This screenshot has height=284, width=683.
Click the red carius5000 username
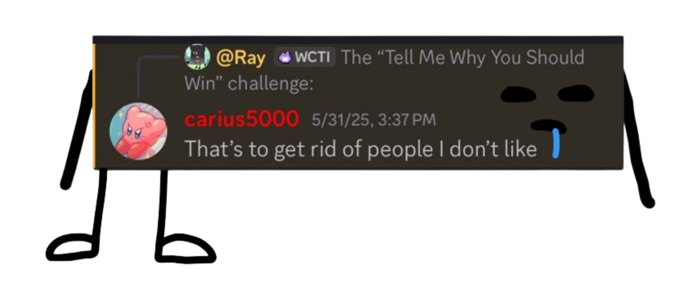pos(241,119)
